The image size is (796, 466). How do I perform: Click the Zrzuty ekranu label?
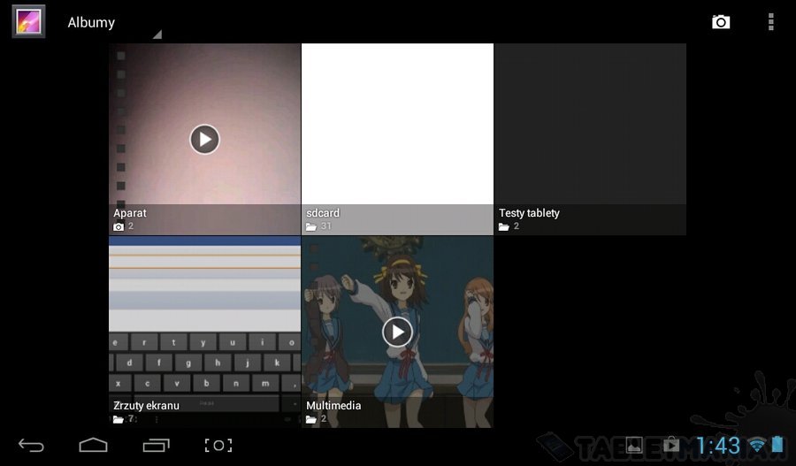[x=146, y=406]
